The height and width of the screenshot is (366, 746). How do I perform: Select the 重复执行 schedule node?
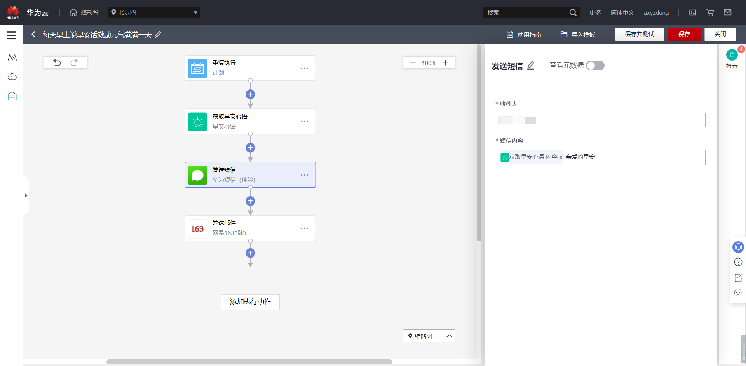tap(250, 68)
